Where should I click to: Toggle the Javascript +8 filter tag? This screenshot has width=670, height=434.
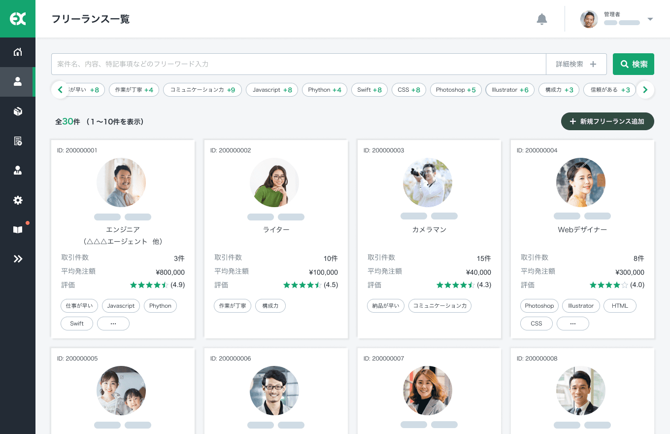coord(272,90)
